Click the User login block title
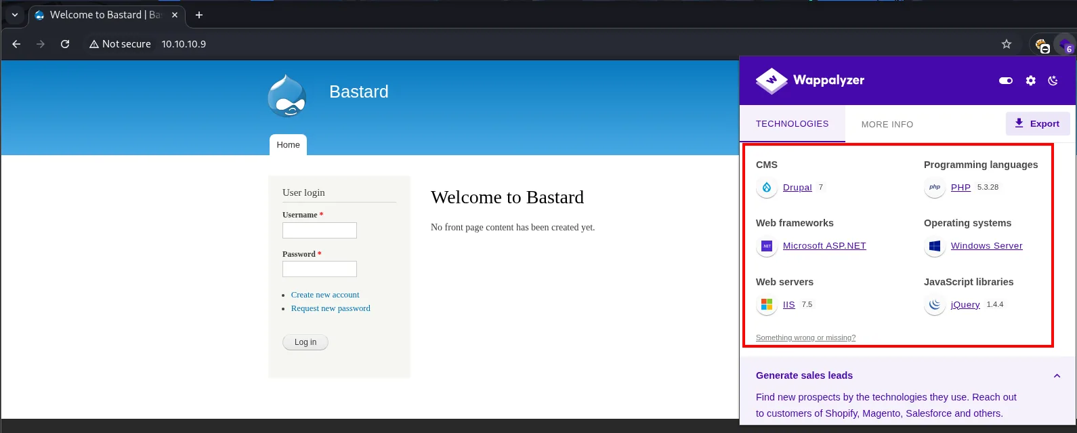Viewport: 1077px width, 433px height. click(x=303, y=192)
